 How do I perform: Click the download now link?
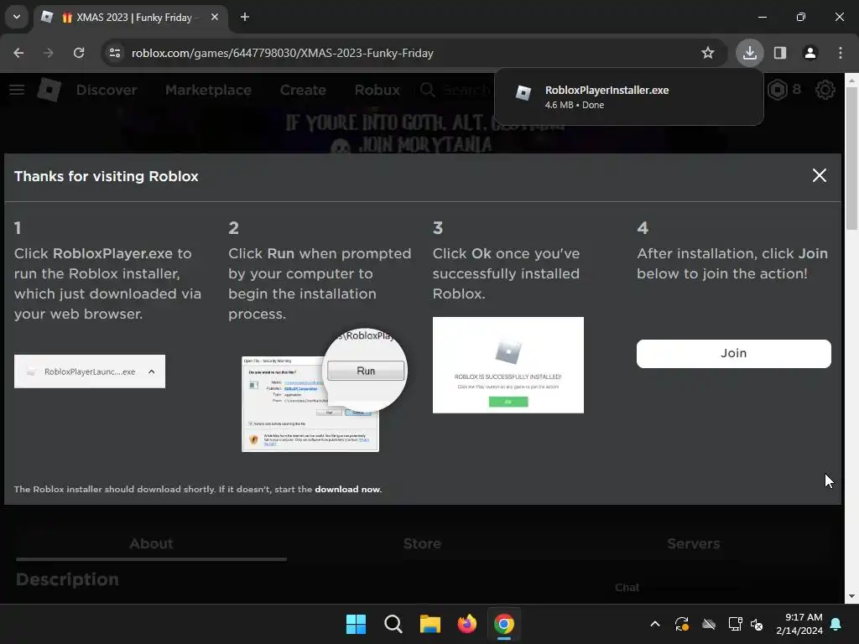tap(347, 489)
